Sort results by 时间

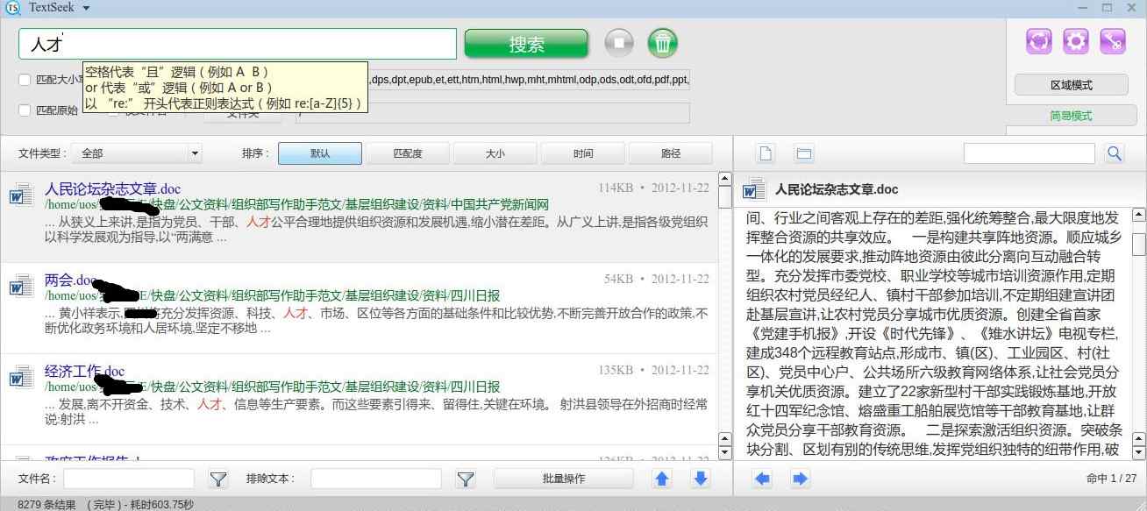(x=582, y=153)
